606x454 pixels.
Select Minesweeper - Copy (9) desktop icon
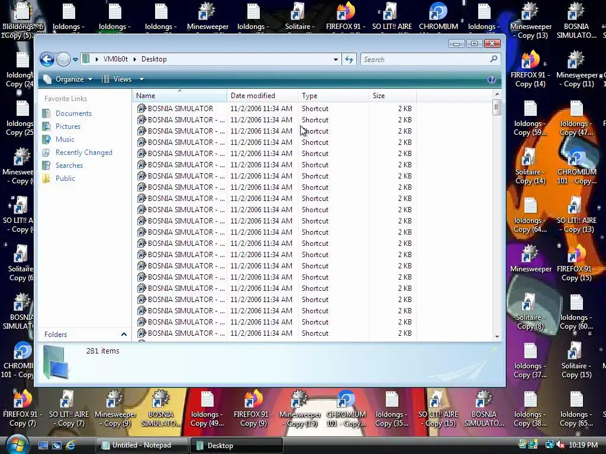(115, 409)
